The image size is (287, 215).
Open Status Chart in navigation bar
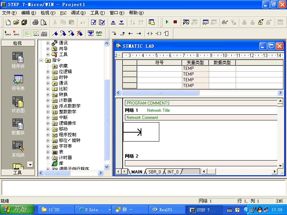point(18,105)
